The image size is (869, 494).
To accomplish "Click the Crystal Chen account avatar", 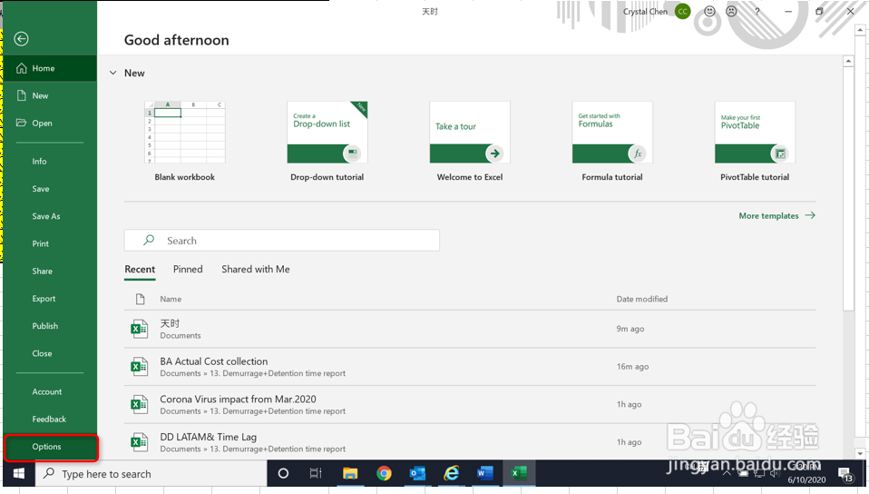I will (x=682, y=11).
